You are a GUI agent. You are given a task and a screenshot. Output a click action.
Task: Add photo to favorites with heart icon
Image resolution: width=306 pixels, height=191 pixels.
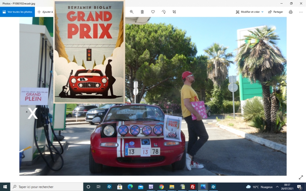point(153,12)
